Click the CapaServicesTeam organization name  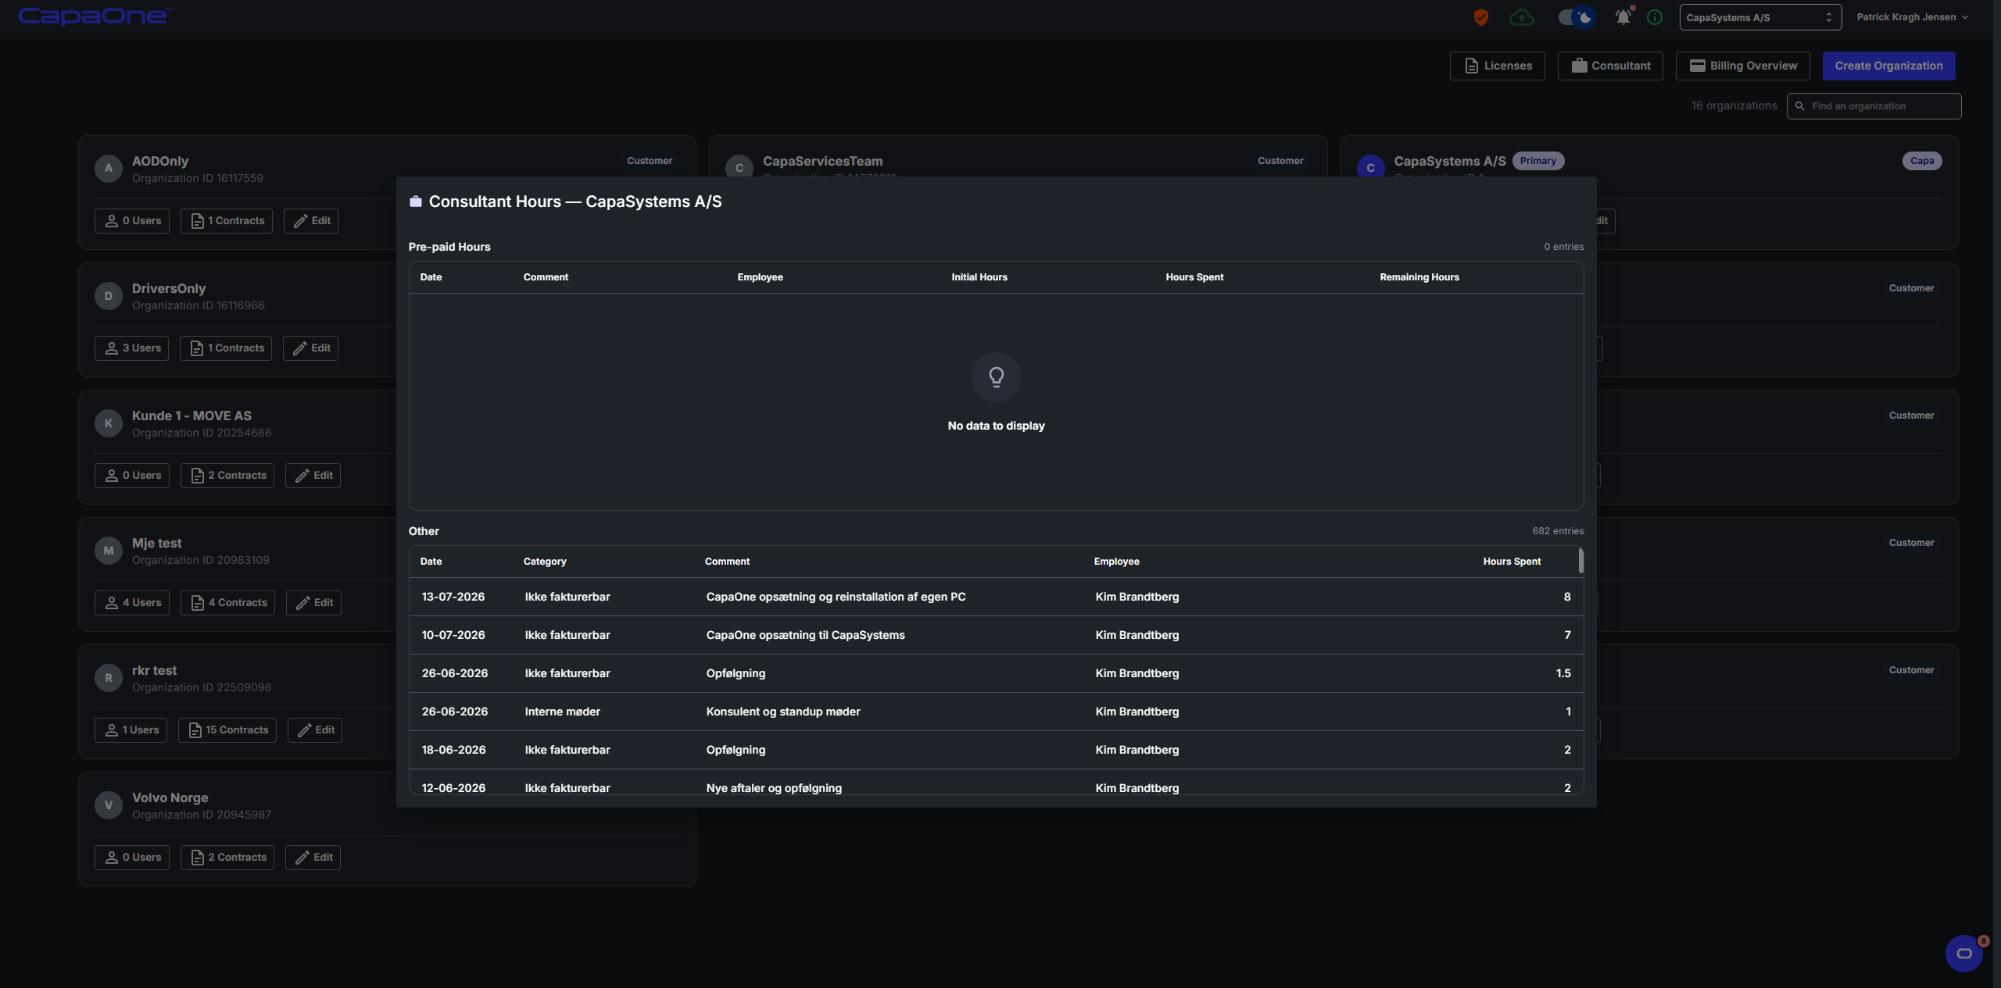coord(822,161)
